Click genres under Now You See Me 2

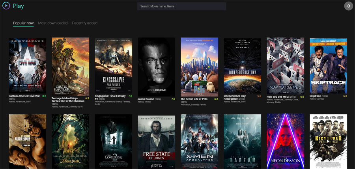pyautogui.click(x=283, y=101)
